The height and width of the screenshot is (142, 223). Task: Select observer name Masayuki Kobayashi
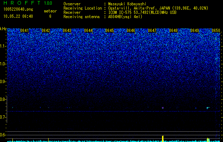click(127, 4)
